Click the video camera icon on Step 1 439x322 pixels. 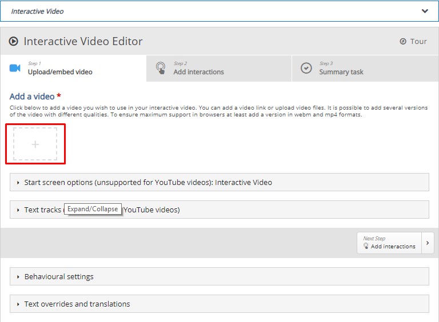pos(15,69)
